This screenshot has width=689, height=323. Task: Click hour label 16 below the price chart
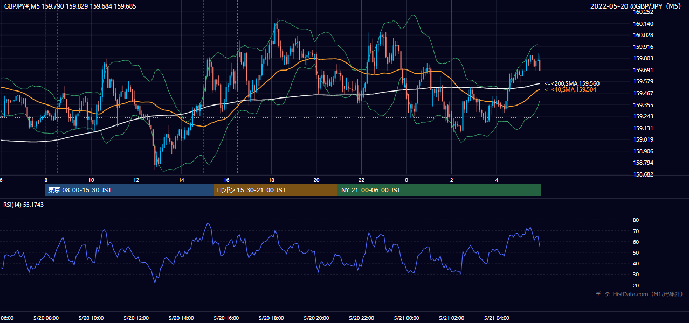tap(226, 180)
